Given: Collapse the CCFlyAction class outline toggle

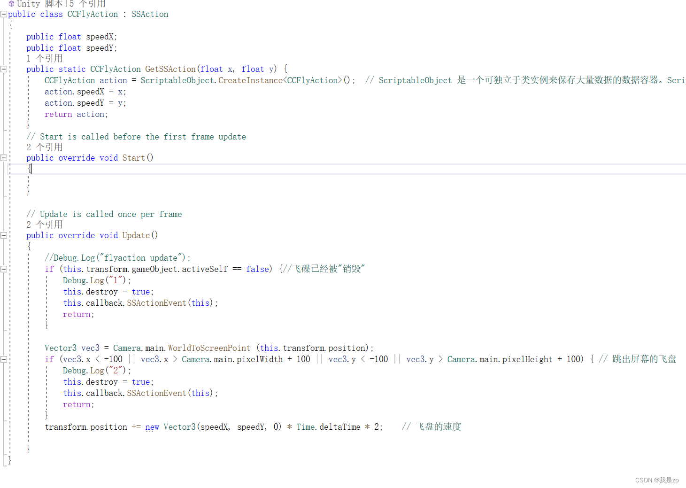Looking at the screenshot, I should 4,14.
